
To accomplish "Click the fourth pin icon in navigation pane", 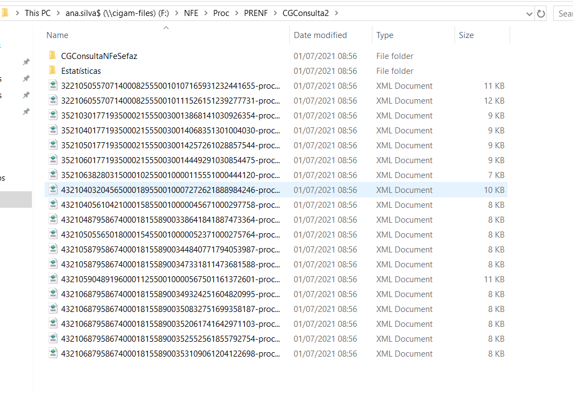I will [26, 111].
